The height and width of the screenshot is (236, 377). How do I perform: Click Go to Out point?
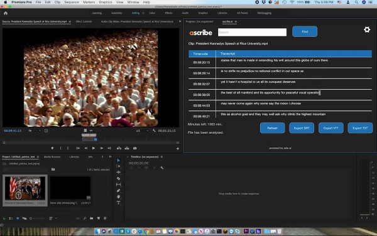point(109,148)
